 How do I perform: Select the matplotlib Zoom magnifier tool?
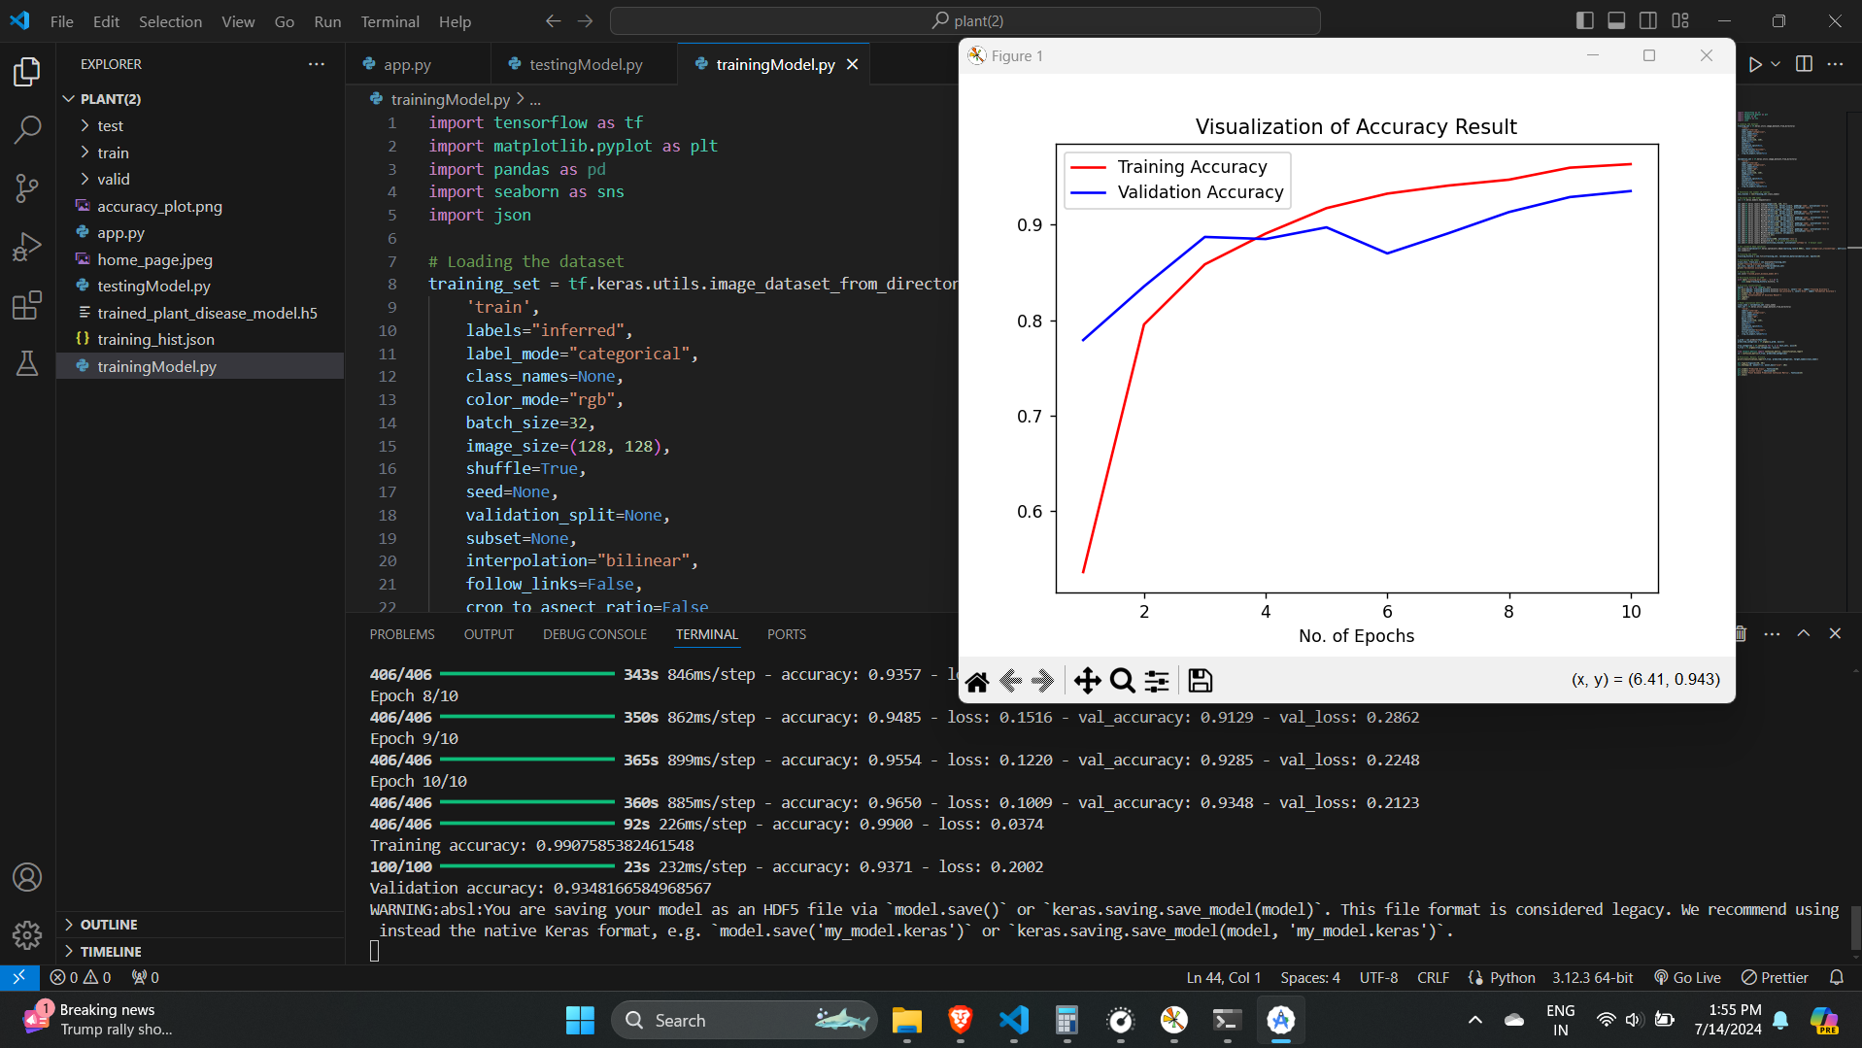coord(1122,681)
